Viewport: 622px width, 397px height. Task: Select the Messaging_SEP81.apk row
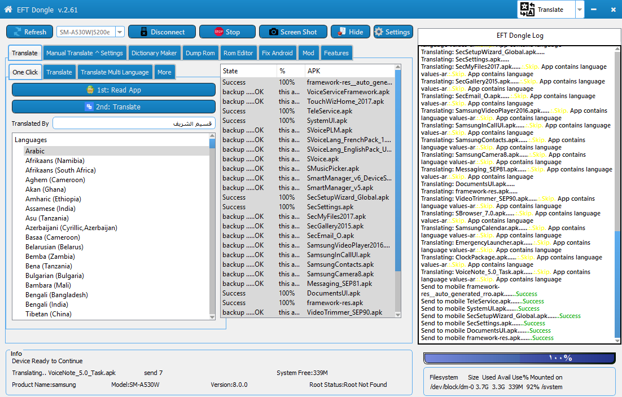[308, 284]
